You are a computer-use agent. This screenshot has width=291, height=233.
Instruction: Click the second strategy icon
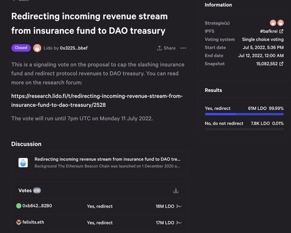pyautogui.click(x=280, y=23)
